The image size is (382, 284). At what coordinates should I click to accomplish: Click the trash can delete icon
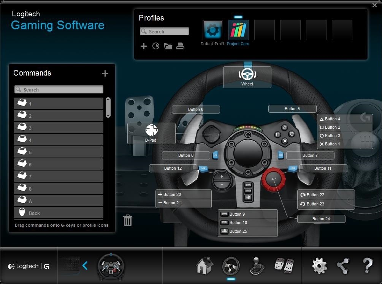(x=128, y=220)
